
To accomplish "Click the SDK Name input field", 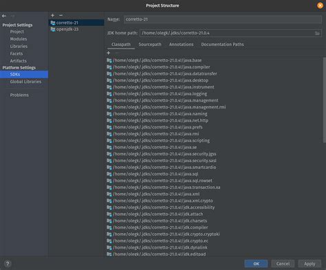I will tap(223, 19).
